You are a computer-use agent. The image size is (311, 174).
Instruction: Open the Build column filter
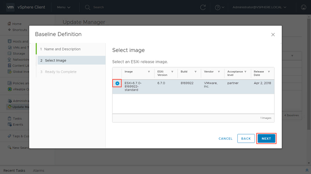coord(195,72)
